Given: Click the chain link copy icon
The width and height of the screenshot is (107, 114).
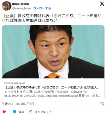Looking at the screenshot, I should (x=30, y=112).
